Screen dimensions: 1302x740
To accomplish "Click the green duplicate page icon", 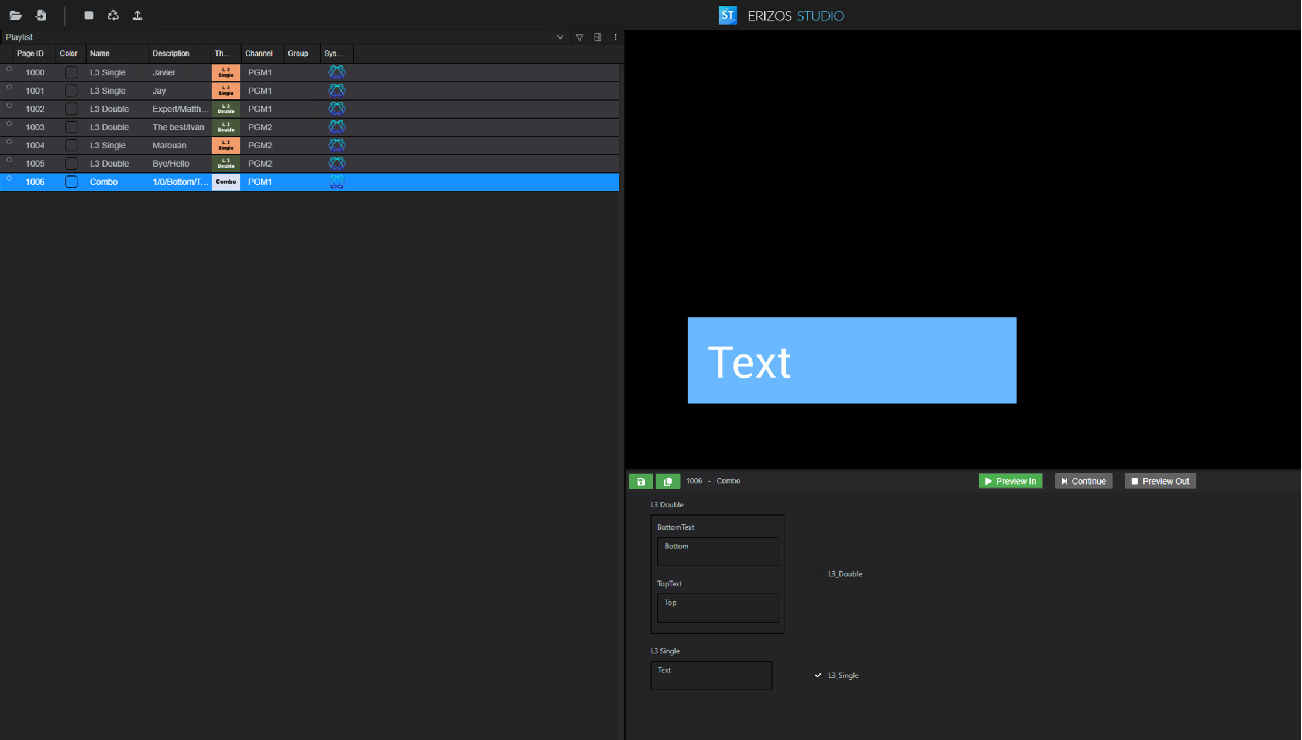I will pyautogui.click(x=667, y=481).
